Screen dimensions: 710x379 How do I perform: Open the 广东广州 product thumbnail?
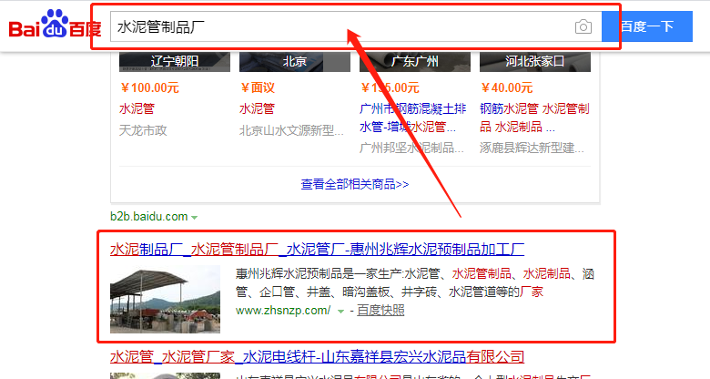(414, 62)
